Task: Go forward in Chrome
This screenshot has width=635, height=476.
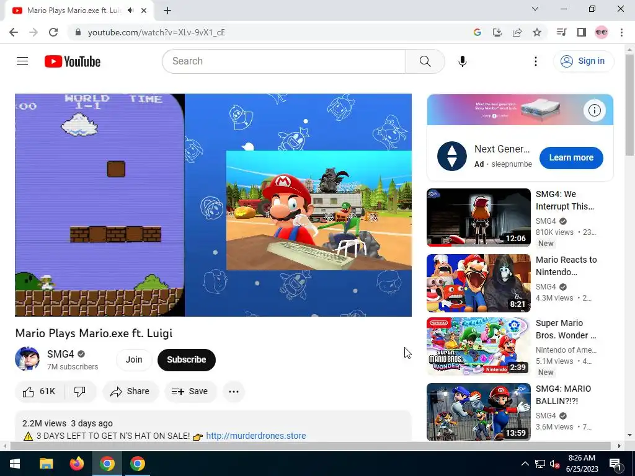Action: point(33,32)
